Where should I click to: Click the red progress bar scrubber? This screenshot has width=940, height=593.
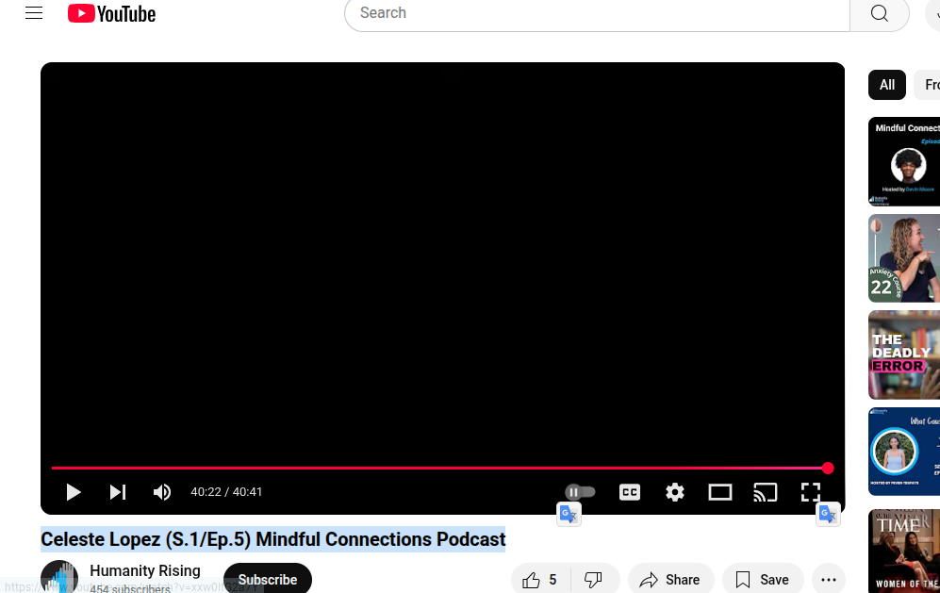[x=828, y=469]
